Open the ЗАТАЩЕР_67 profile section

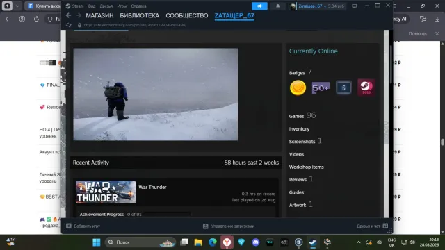(234, 15)
